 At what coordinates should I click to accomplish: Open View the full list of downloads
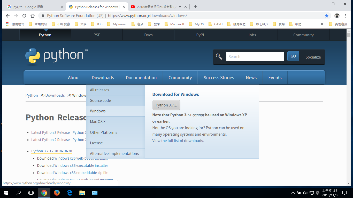(178, 141)
